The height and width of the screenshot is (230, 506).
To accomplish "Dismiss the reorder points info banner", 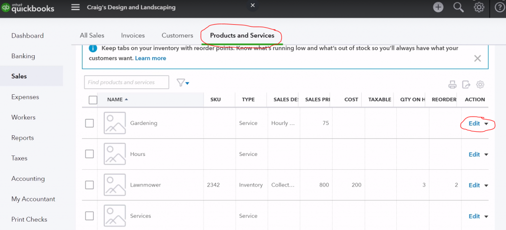I will click(x=477, y=58).
